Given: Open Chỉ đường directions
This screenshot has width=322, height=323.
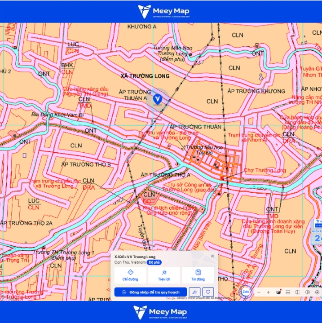Looking at the screenshot, I should pyautogui.click(x=130, y=275).
